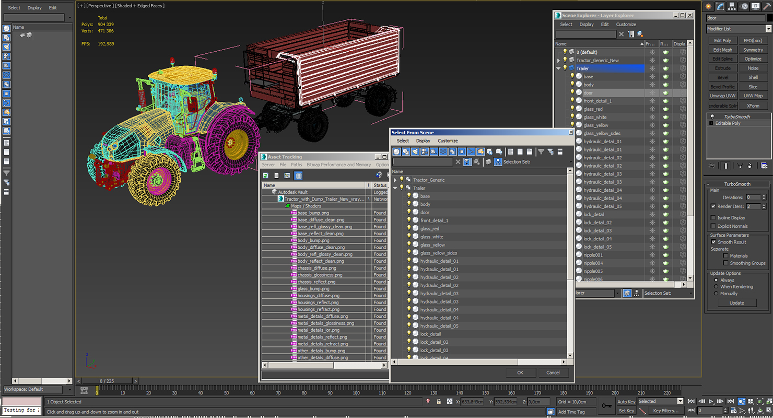Select When Rendering update option
The width and height of the screenshot is (773, 418).
click(x=716, y=287)
